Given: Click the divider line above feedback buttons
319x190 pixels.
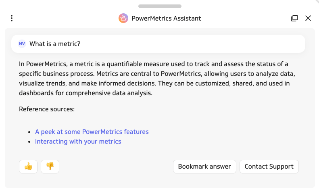Looking at the screenshot, I should pyautogui.click(x=158, y=153).
